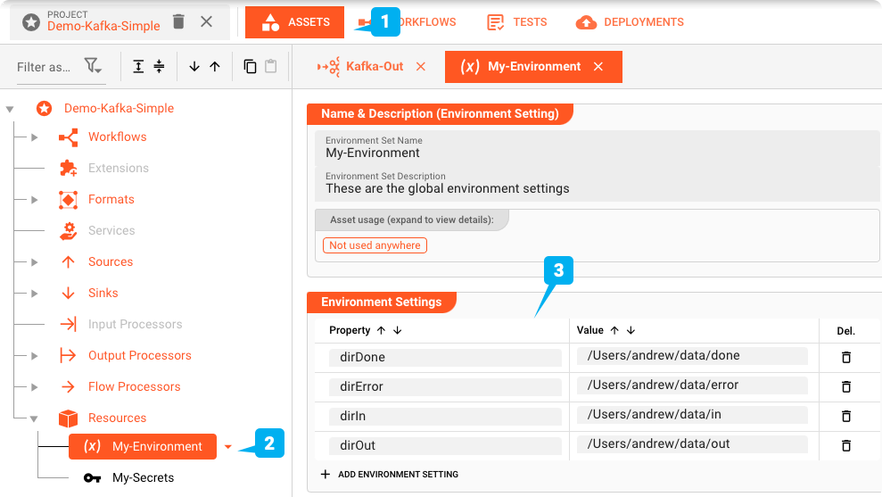Click the move up arrow icon
882x497 pixels.
tap(215, 67)
